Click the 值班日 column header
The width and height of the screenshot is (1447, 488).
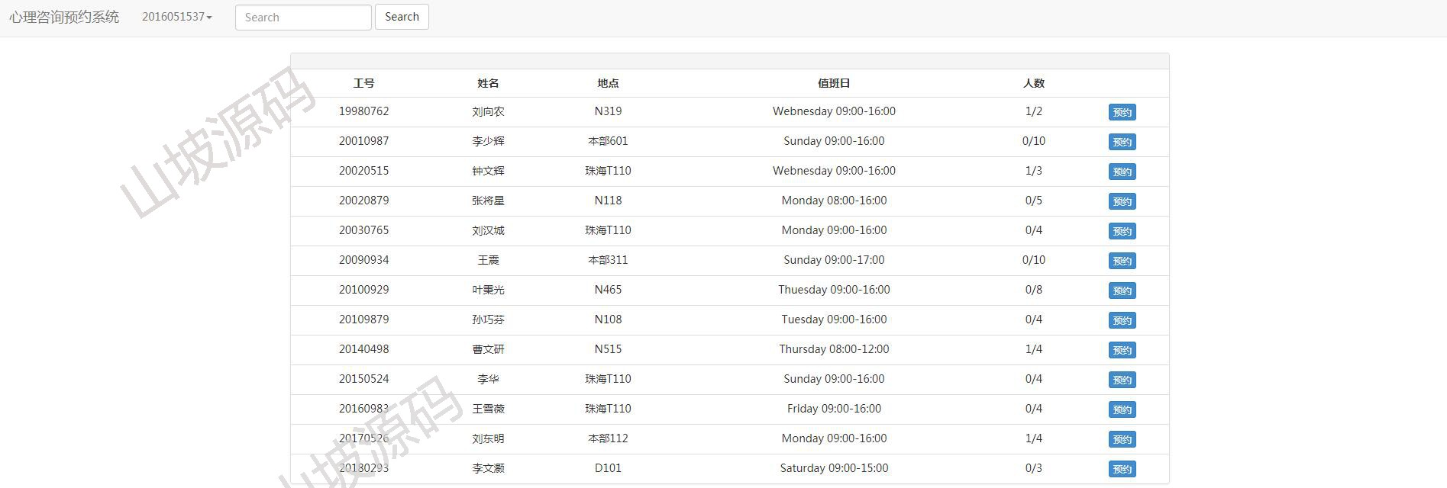pyautogui.click(x=834, y=83)
